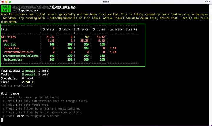Screen dimensions: 212x126
Task: Click the 'All files' row label
Action: coord(8,37)
